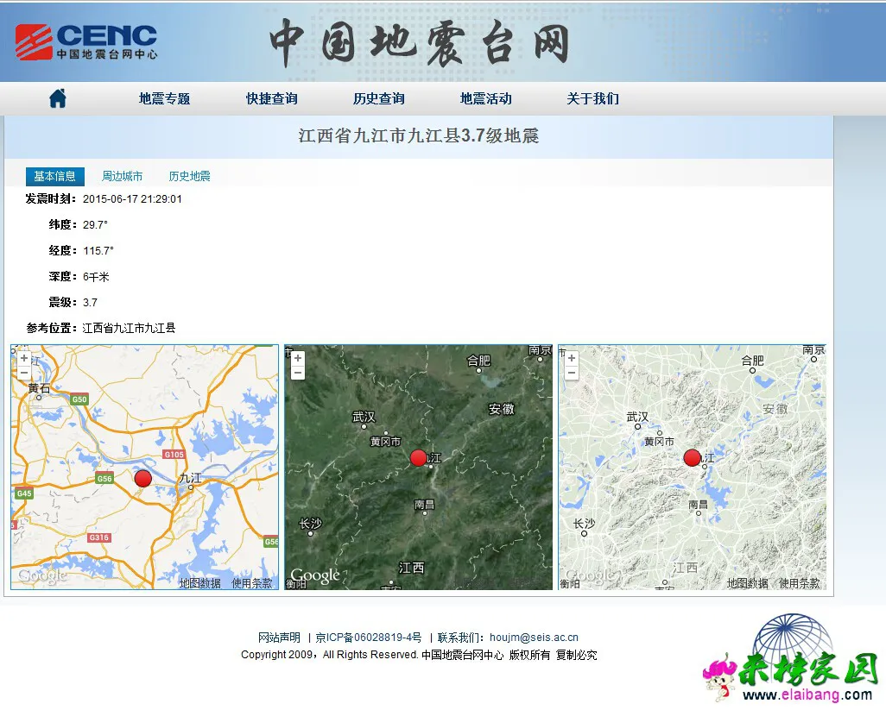886x710 pixels.
Task: Open 使用条款 link on the road map
Action: click(x=252, y=583)
